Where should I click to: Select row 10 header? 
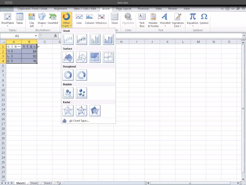click(3, 90)
